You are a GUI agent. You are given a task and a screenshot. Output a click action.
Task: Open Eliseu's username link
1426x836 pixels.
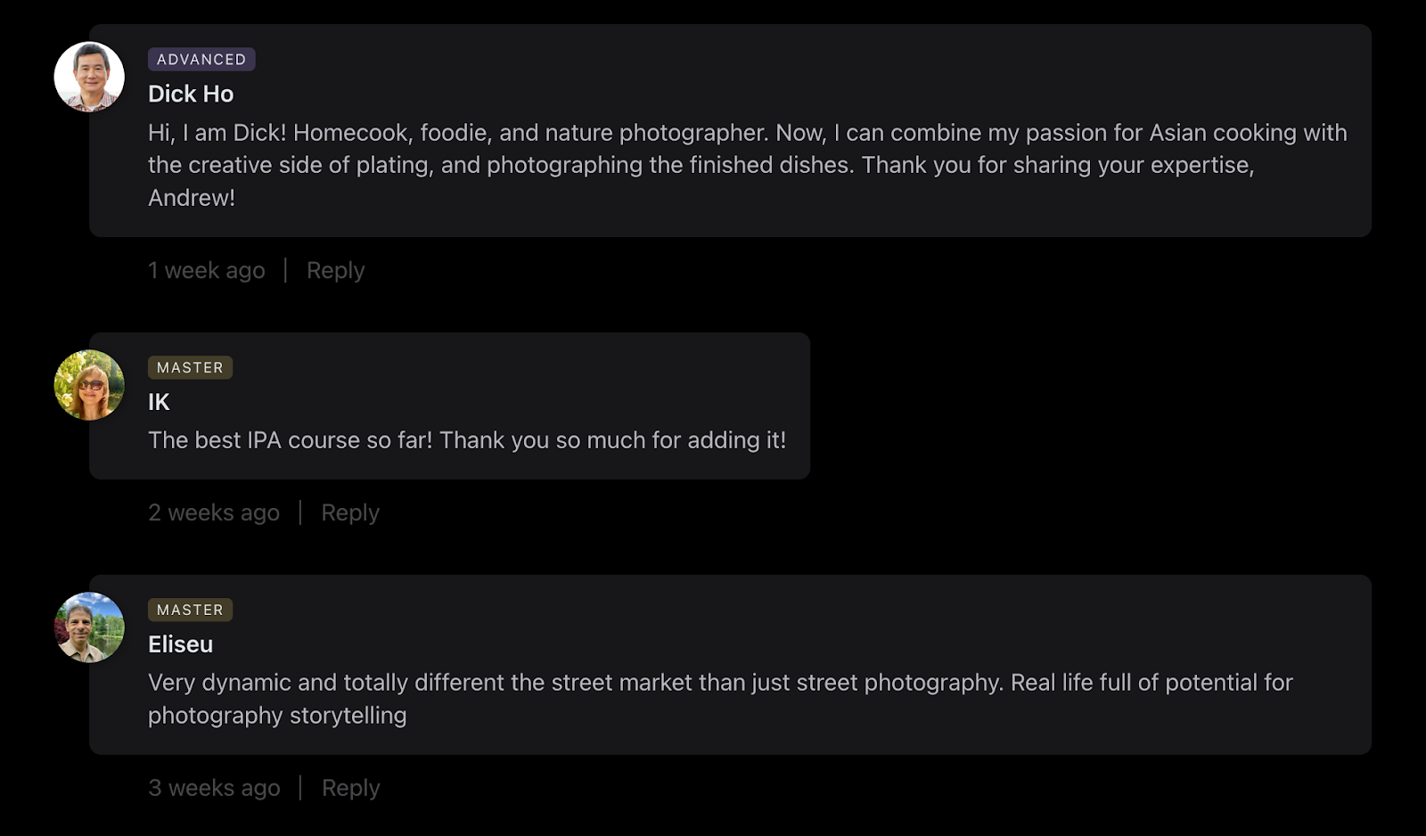click(x=180, y=644)
